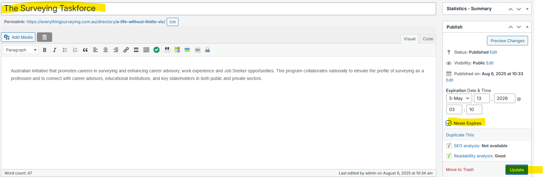Click the expiration day field showing 13

pyautogui.click(x=482, y=98)
